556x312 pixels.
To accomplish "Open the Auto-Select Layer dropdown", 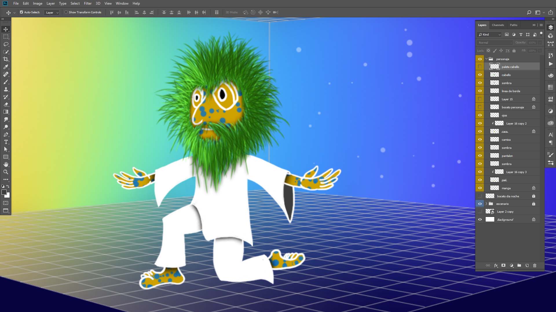I will (52, 12).
